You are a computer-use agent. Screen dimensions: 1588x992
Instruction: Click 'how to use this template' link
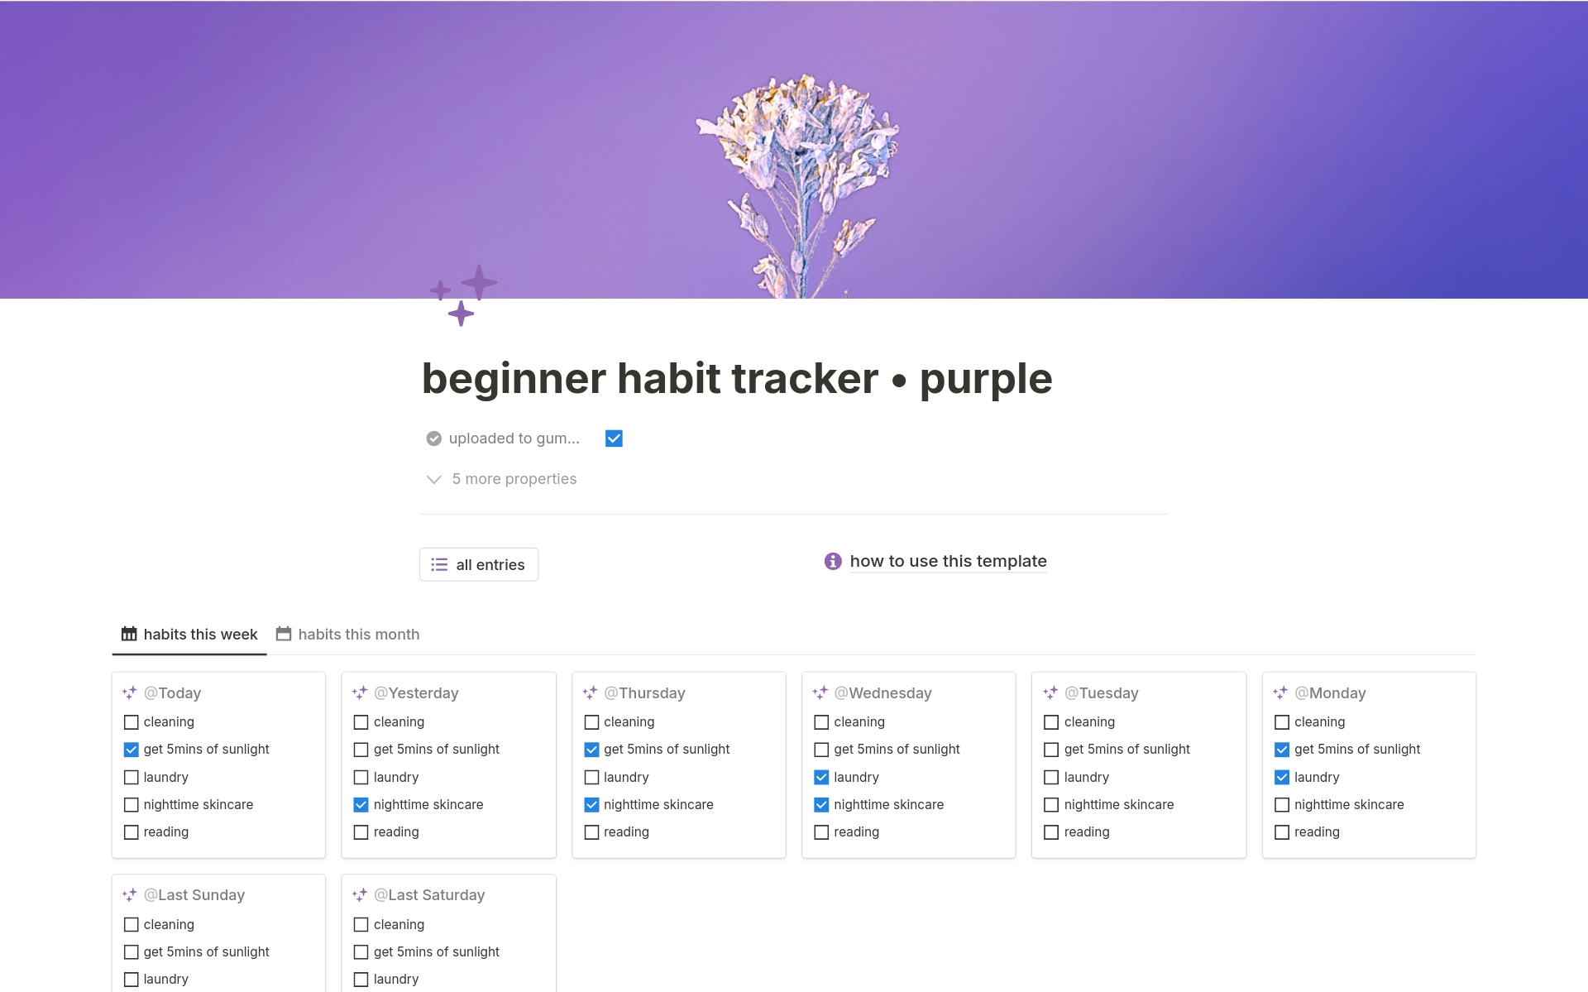947,560
